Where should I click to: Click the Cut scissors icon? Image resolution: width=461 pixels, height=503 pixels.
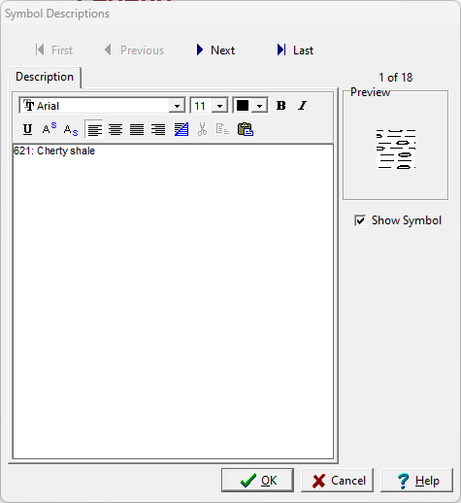pyautogui.click(x=202, y=129)
